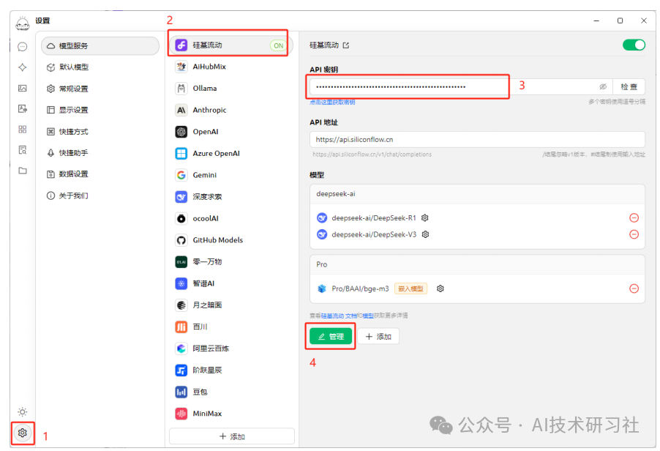Open settings gear for Pro/BAAI/bge-m3 model
This screenshot has height=451, width=660.
(x=440, y=288)
